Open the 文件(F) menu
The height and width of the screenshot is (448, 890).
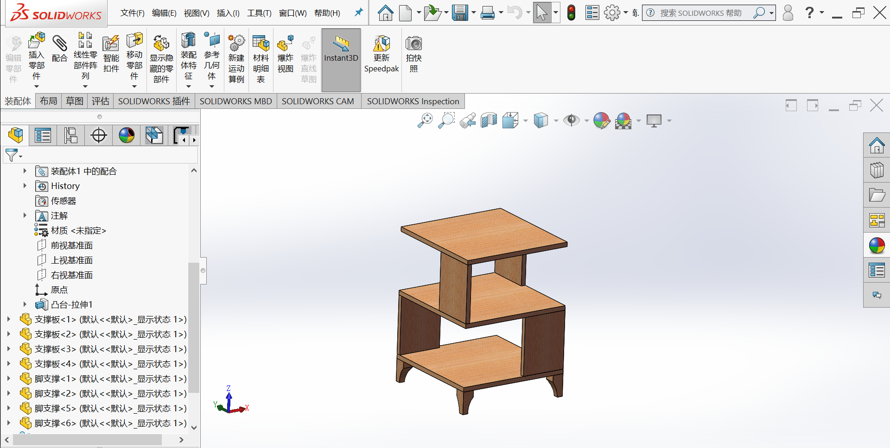pos(133,13)
